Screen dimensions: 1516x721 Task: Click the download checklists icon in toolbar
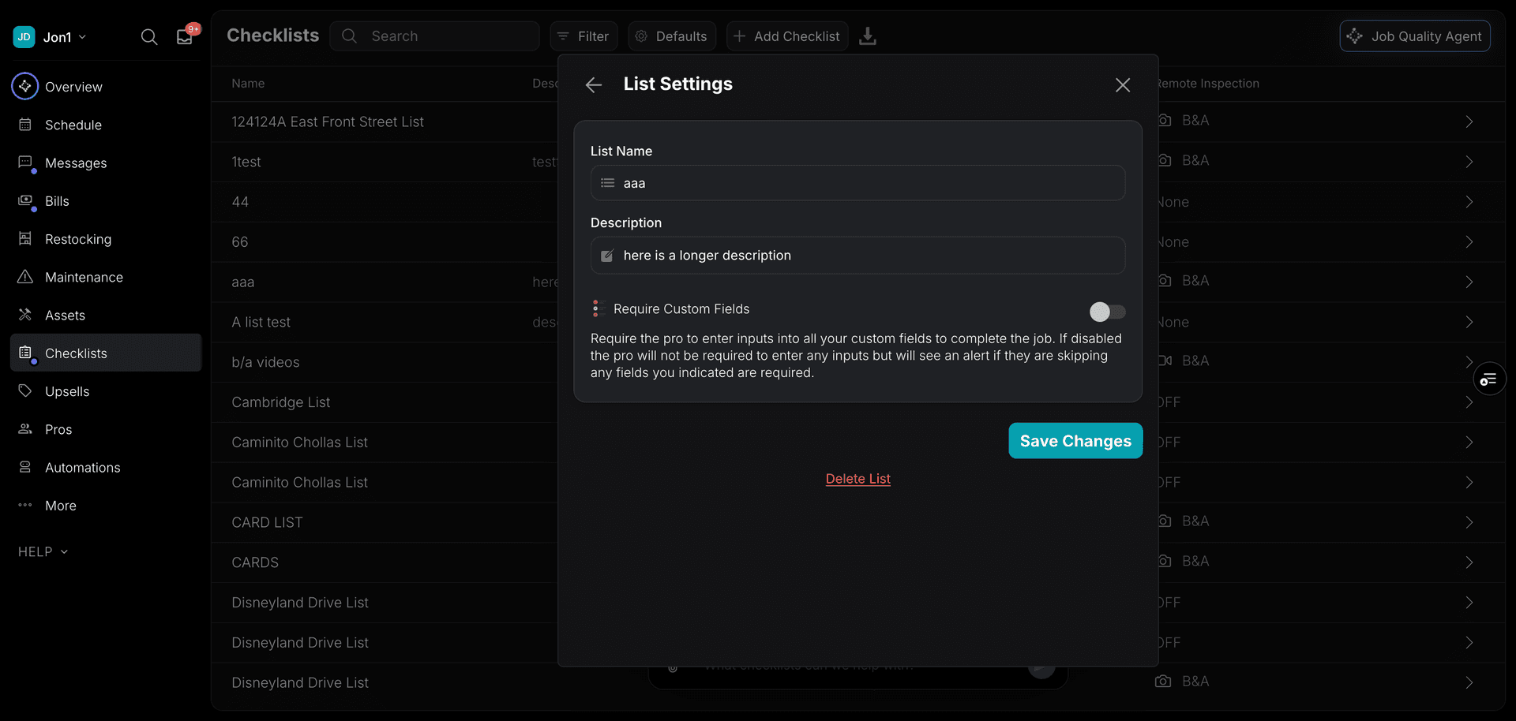pyautogui.click(x=868, y=36)
